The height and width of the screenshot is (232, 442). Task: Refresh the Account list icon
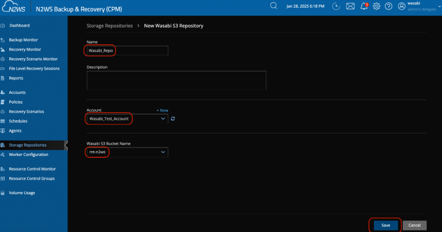173,119
